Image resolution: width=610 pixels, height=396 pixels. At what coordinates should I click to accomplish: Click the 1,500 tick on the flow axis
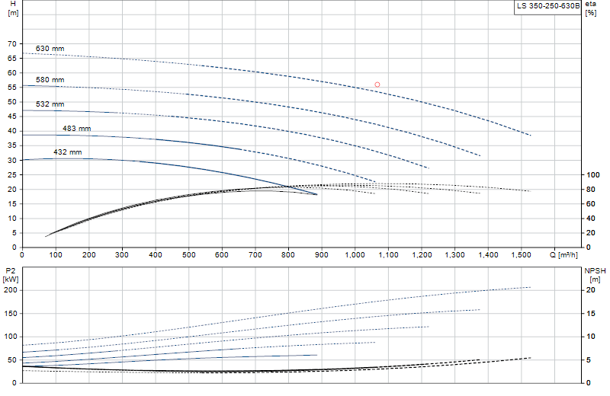(x=522, y=255)
